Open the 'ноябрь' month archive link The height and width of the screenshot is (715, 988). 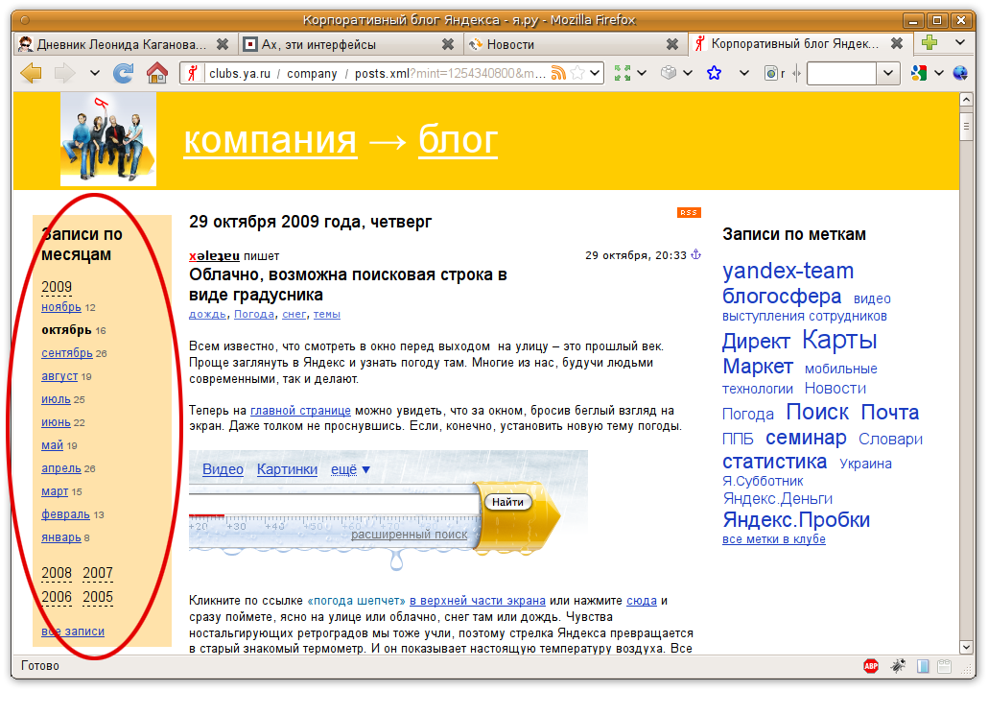[61, 307]
